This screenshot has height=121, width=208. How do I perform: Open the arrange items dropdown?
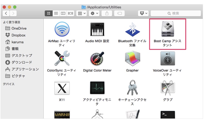point(82,13)
